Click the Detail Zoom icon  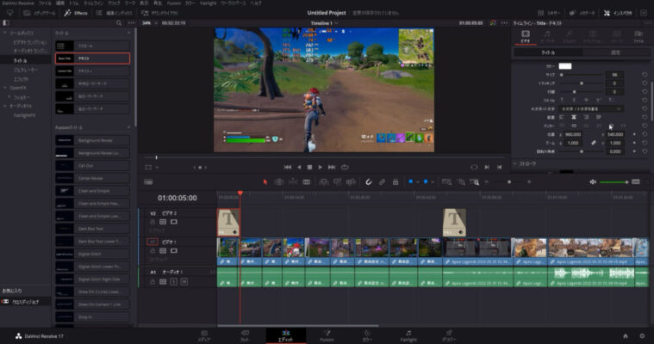click(x=461, y=182)
